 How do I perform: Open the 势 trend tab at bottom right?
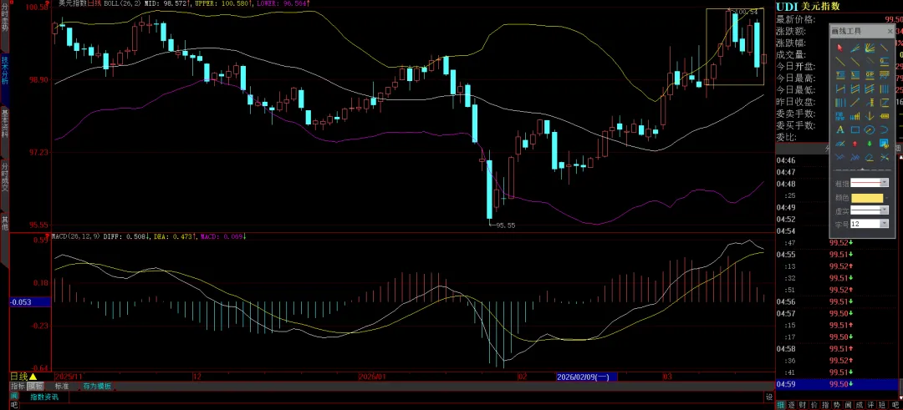[x=837, y=405]
